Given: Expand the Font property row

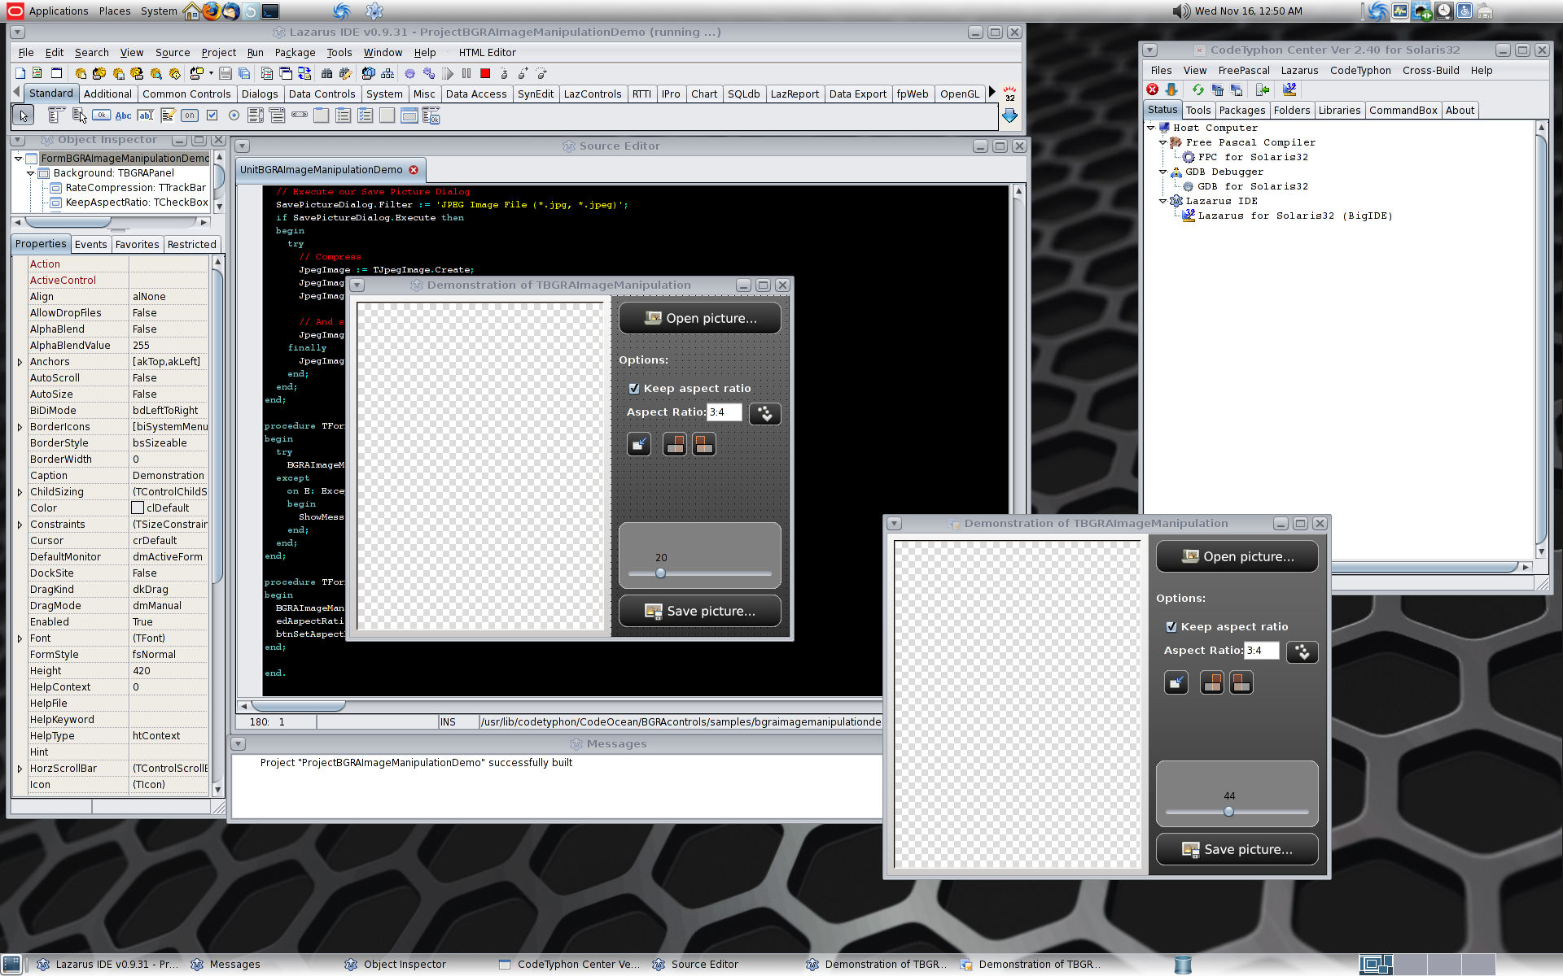Looking at the screenshot, I should point(20,638).
